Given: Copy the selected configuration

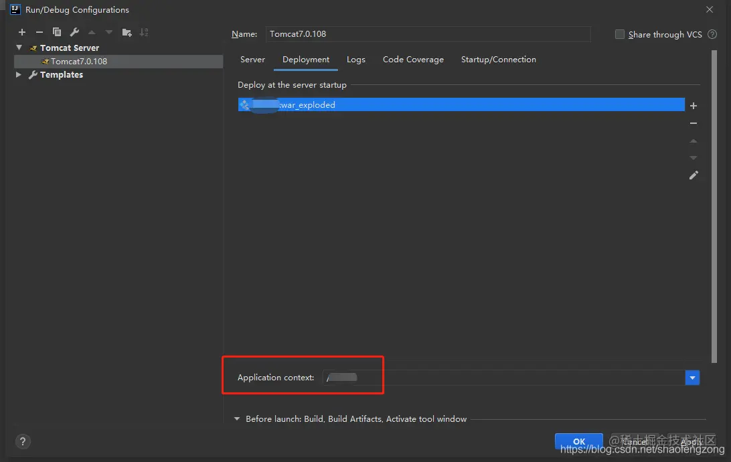Looking at the screenshot, I should point(57,32).
